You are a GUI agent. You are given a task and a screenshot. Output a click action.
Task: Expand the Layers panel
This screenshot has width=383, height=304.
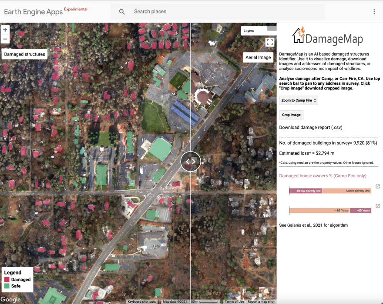(x=259, y=31)
